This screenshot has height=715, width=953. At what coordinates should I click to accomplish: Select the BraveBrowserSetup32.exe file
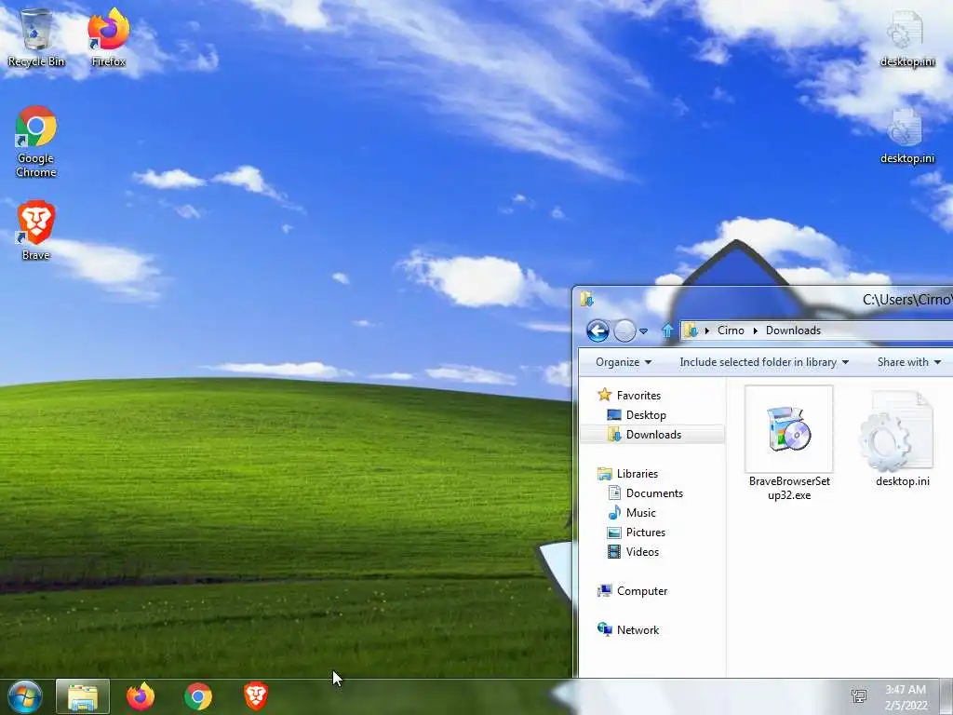(789, 444)
